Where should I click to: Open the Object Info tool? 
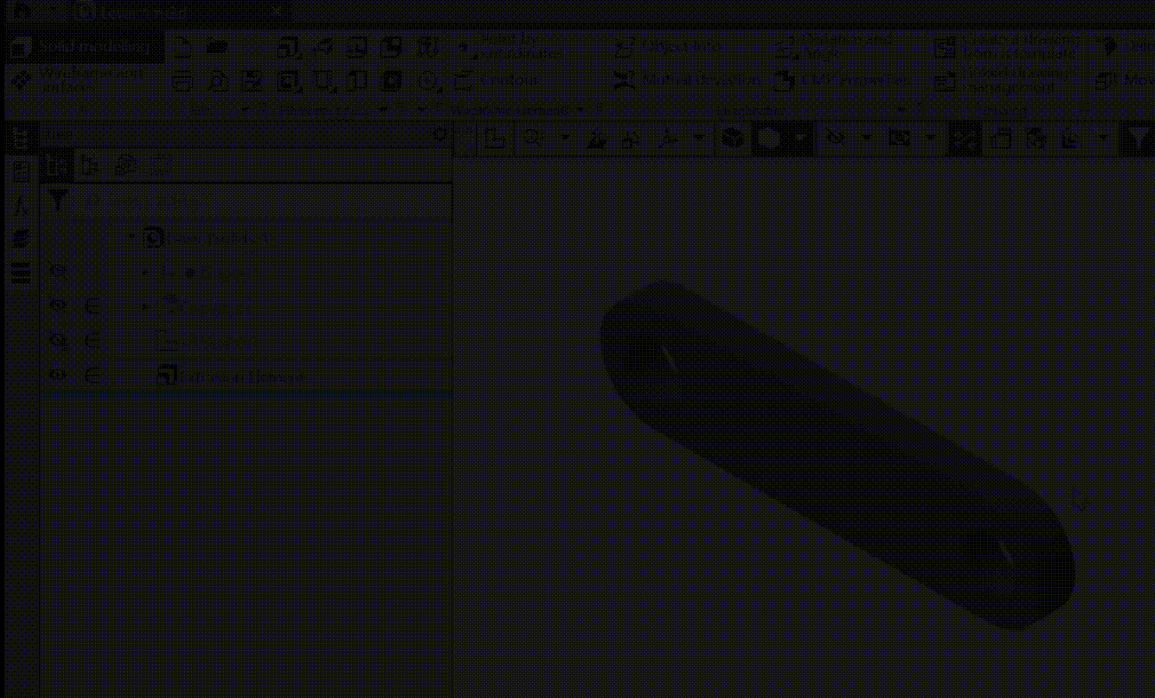668,46
